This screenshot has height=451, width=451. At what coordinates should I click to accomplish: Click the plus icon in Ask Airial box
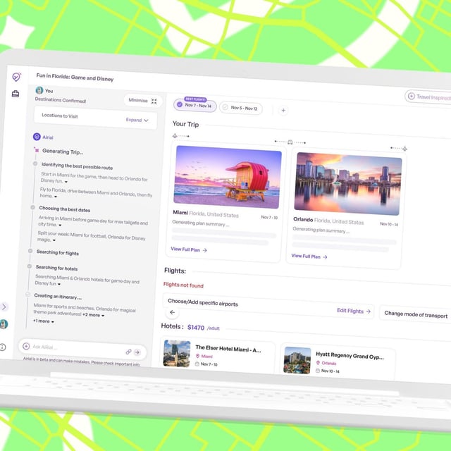26,346
